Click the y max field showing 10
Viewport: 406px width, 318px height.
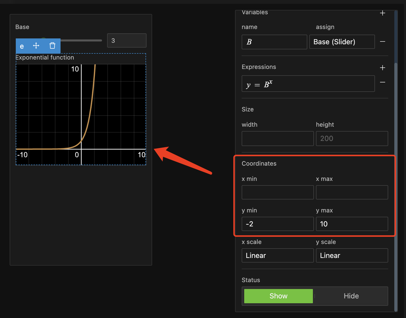tap(352, 224)
